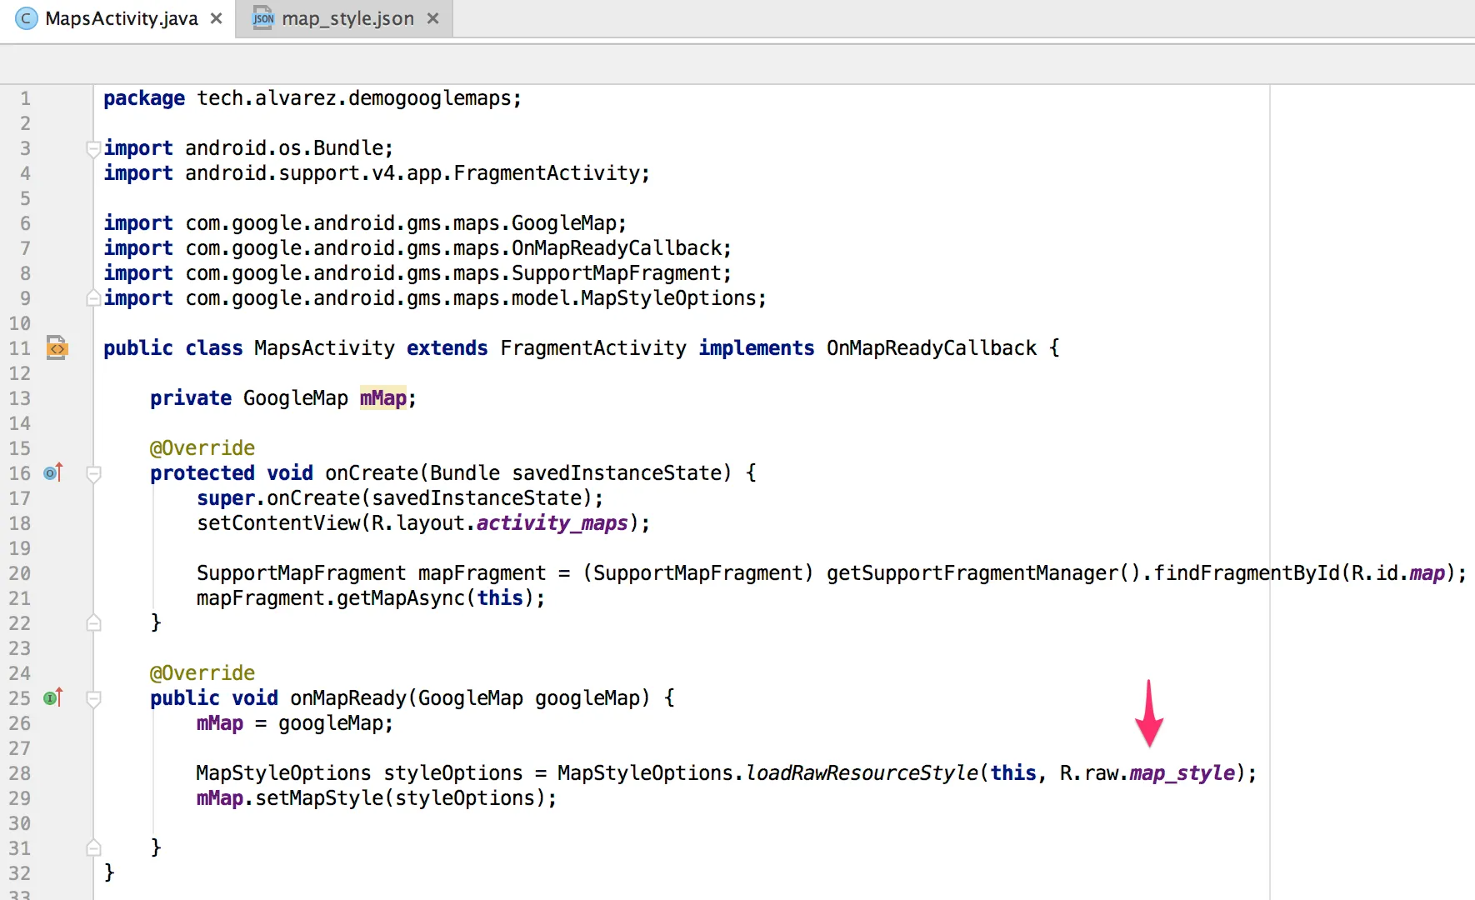Select the MapsActivity.java tab
The height and width of the screenshot is (900, 1475).
[121, 18]
